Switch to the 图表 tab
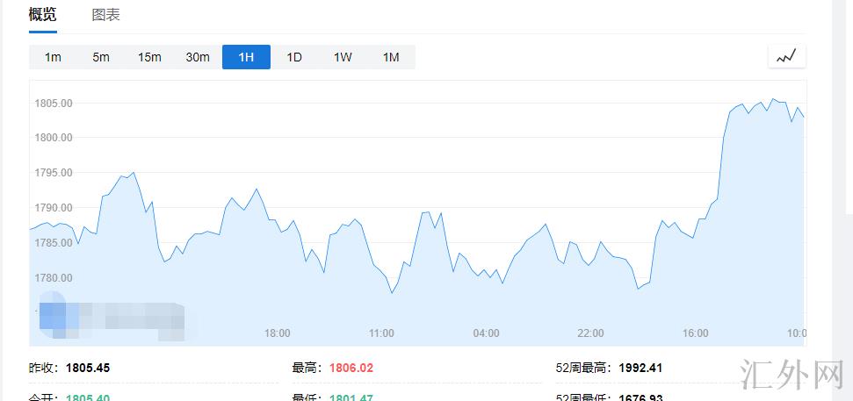 point(105,15)
